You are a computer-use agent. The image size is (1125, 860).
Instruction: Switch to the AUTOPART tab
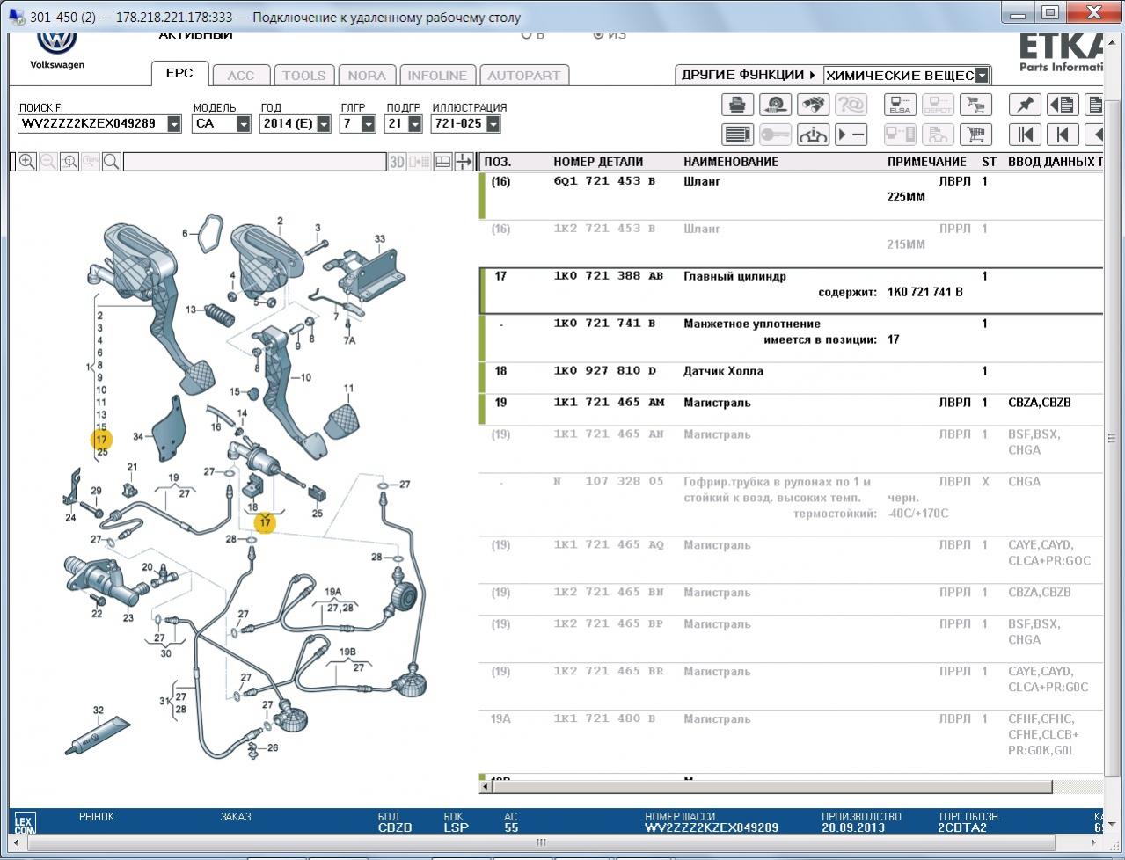pyautogui.click(x=523, y=76)
